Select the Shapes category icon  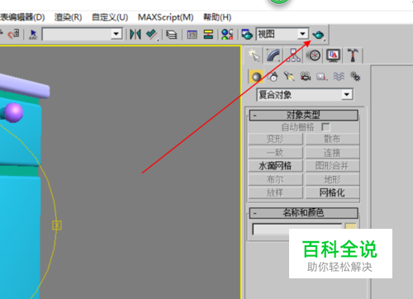[x=273, y=77]
